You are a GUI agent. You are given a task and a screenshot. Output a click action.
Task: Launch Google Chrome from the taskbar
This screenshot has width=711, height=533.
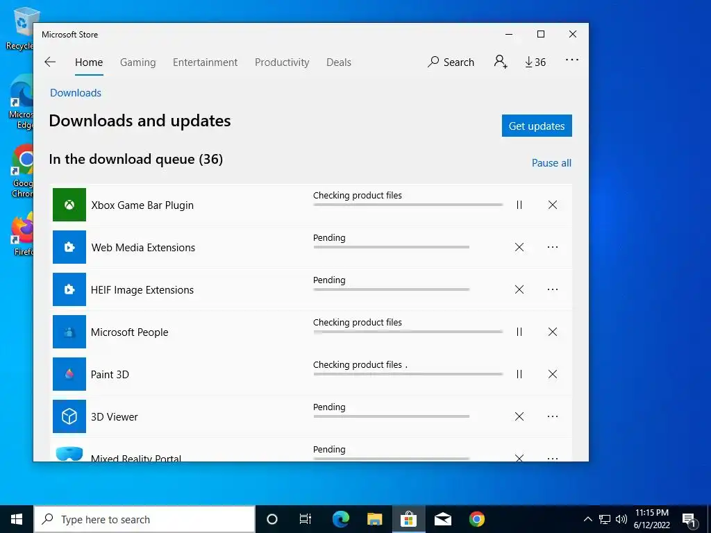pos(477,519)
